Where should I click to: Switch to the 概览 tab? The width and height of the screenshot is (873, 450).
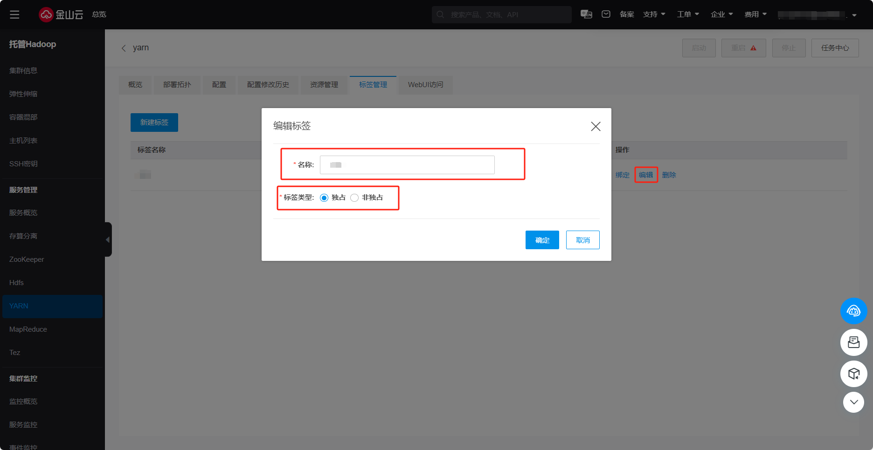point(135,85)
